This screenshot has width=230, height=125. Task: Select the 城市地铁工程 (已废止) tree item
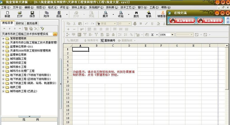[x=24, y=91]
